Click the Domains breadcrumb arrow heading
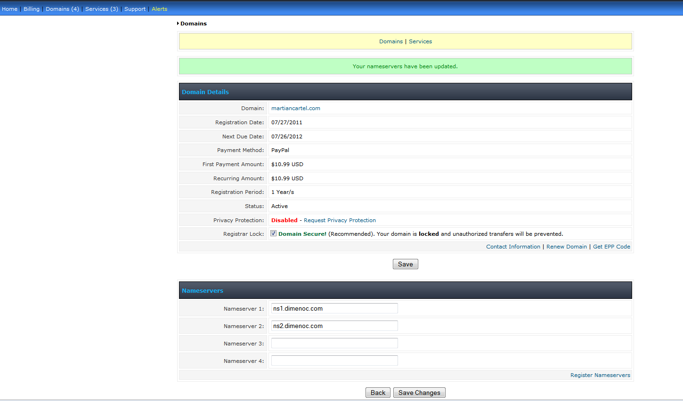The image size is (683, 401). pos(193,24)
